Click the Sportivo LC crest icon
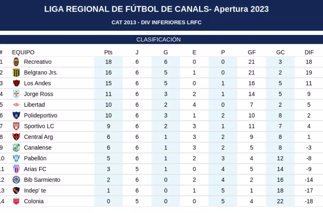Screen dimensions: 323x213 (x=16, y=126)
